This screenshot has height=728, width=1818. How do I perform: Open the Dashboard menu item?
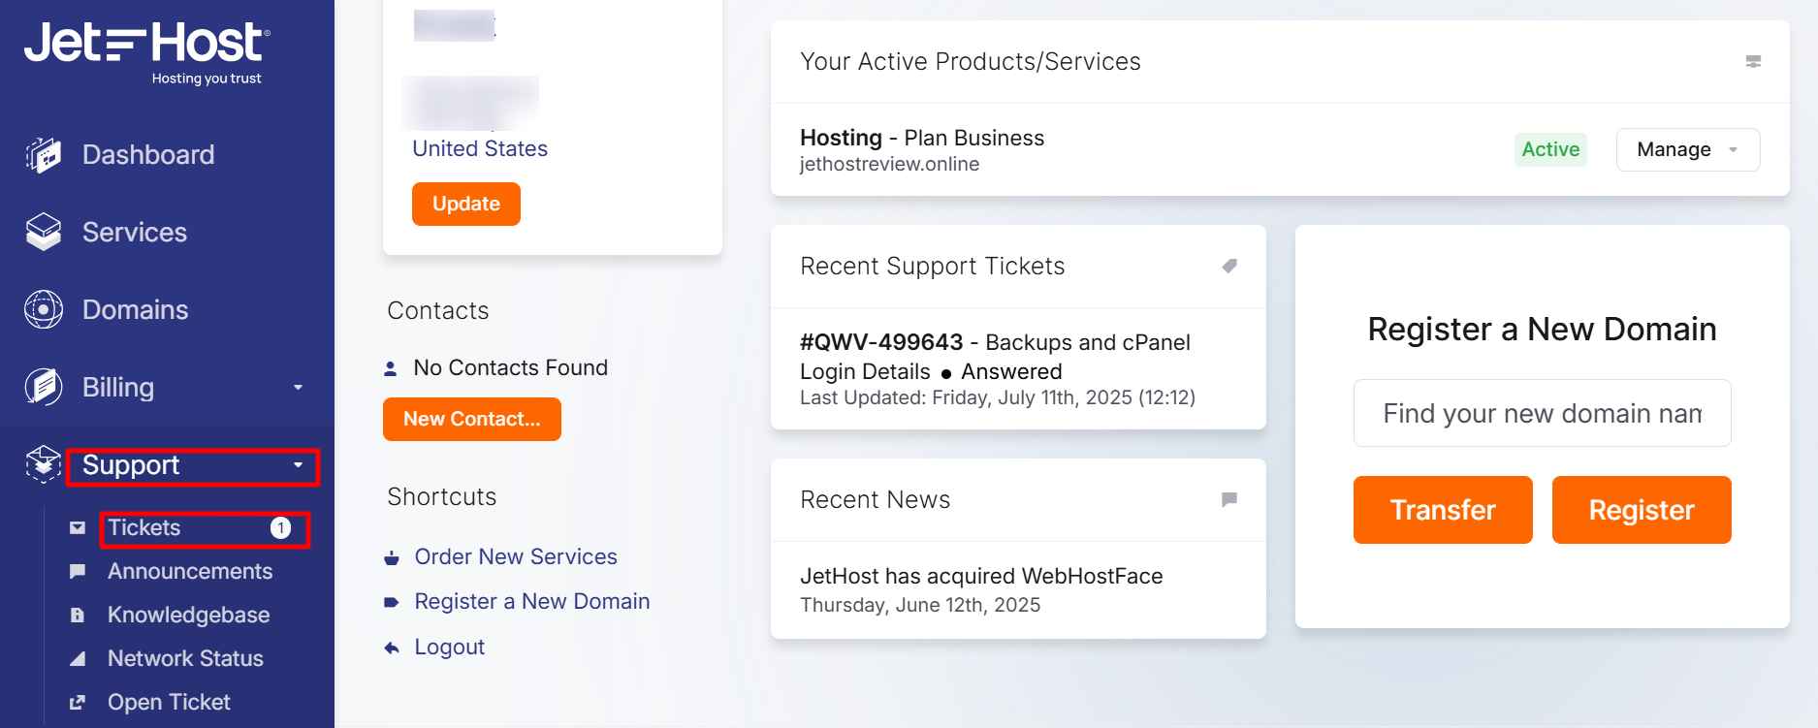pyautogui.click(x=148, y=155)
